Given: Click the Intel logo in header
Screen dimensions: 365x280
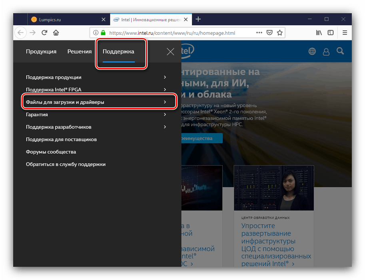Looking at the screenshot, I should pyautogui.click(x=187, y=50).
